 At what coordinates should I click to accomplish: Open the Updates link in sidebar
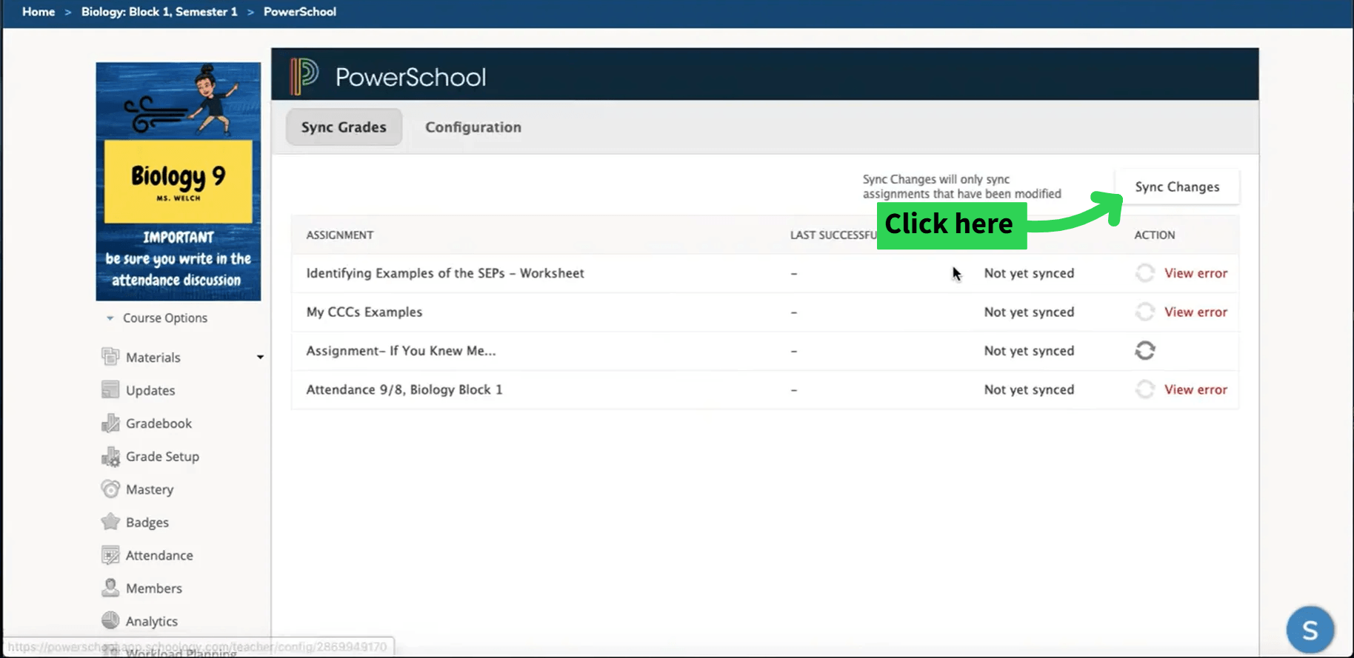pyautogui.click(x=150, y=391)
